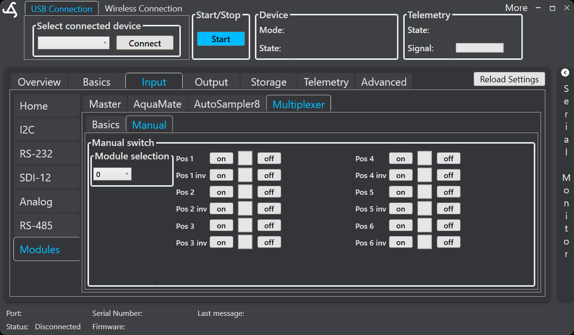Select SDI-12 in the sidebar
The width and height of the screenshot is (574, 335).
click(46, 178)
